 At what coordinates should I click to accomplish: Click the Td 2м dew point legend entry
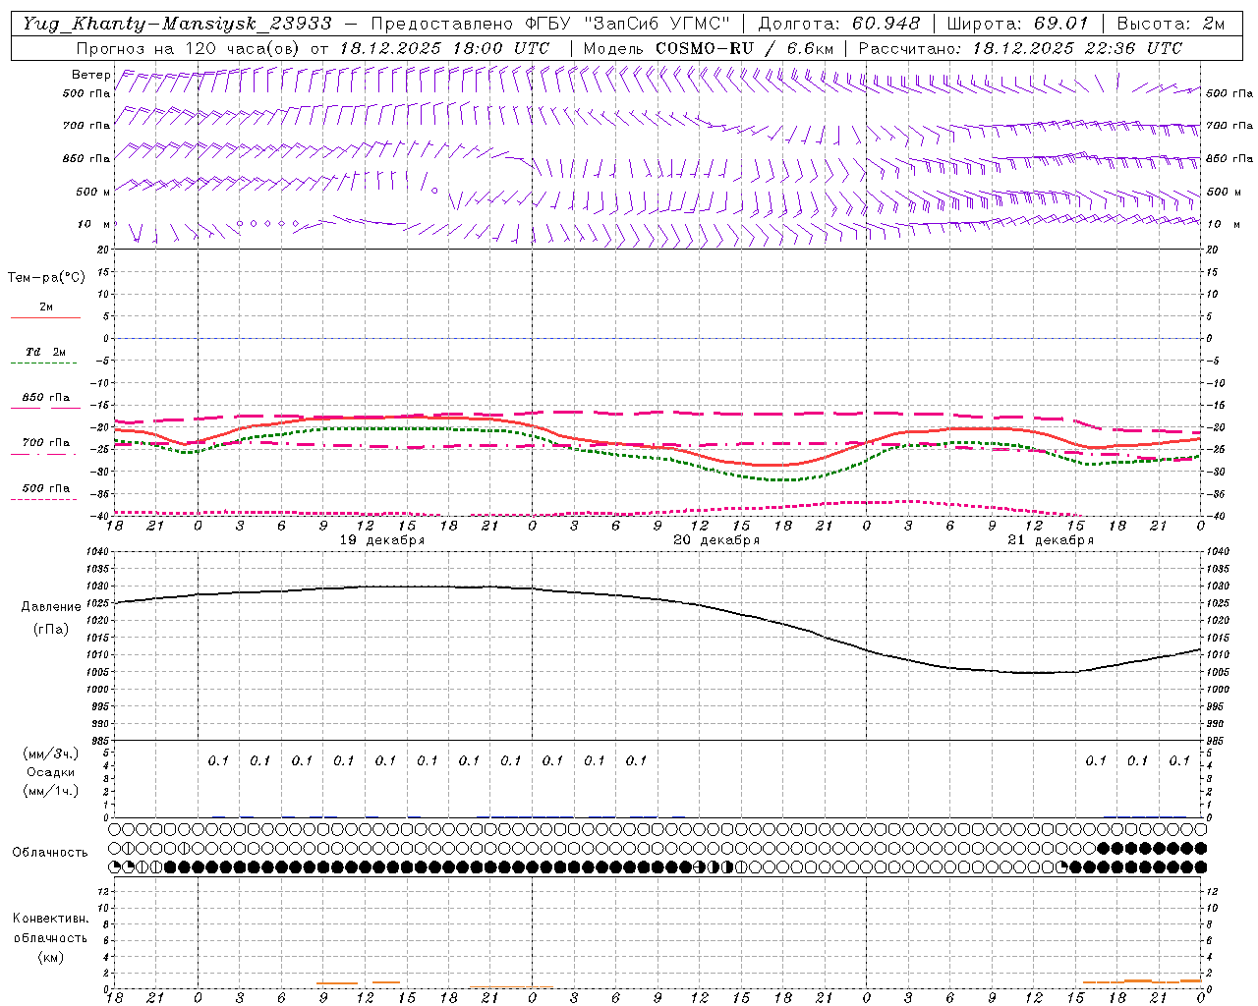(46, 352)
